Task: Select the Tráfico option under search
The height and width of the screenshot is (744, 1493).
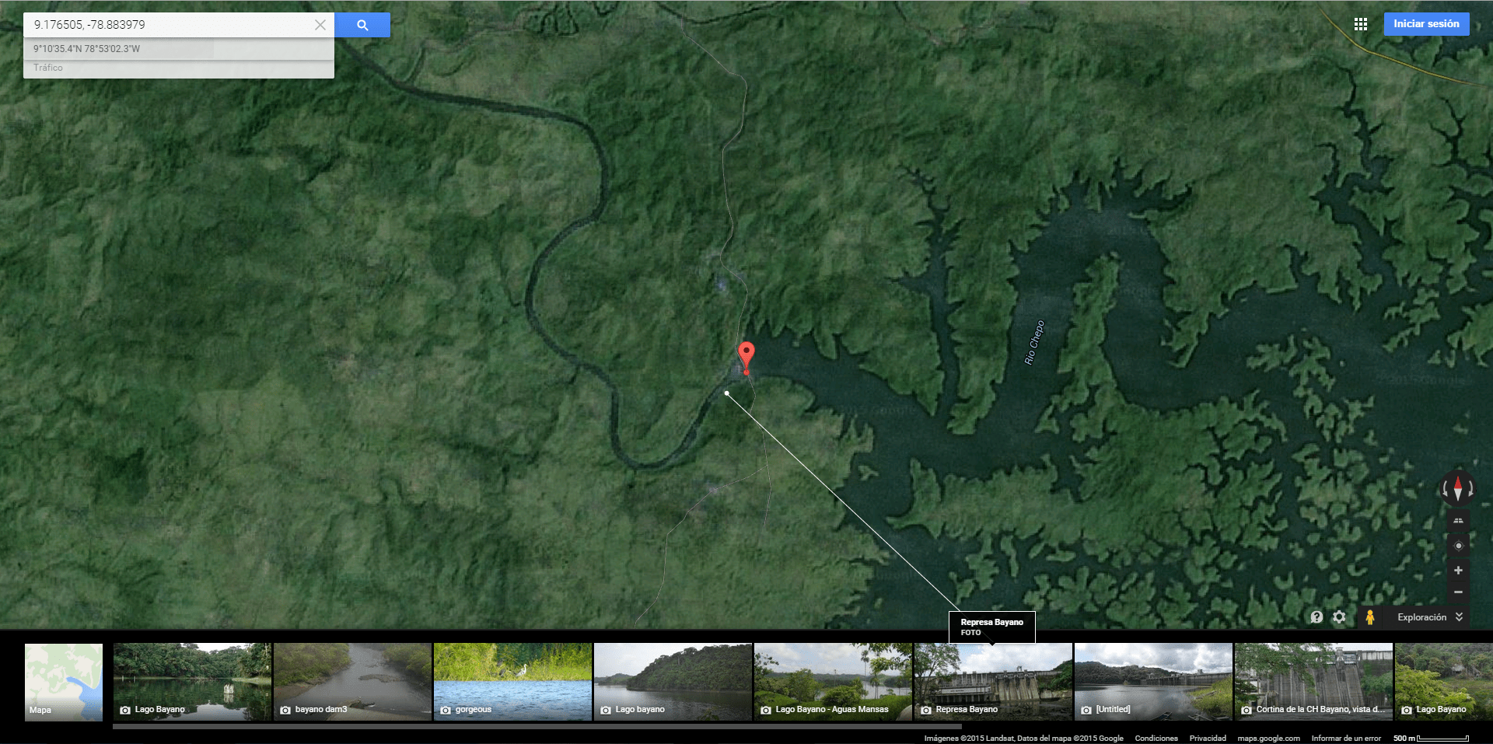Action: (x=48, y=68)
